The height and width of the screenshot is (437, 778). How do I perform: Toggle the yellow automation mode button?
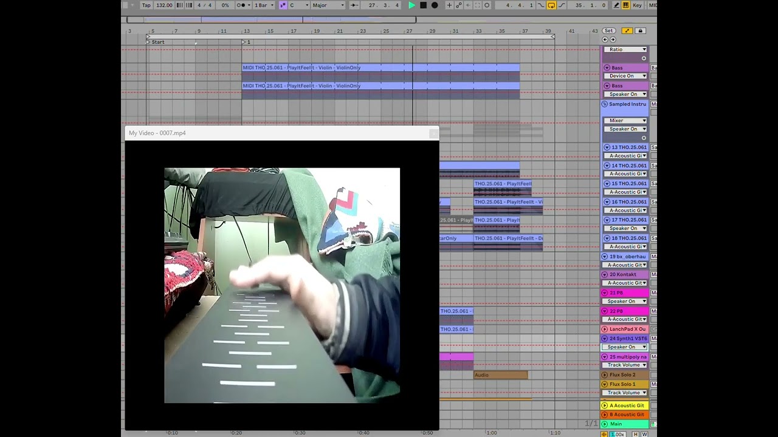click(x=627, y=30)
